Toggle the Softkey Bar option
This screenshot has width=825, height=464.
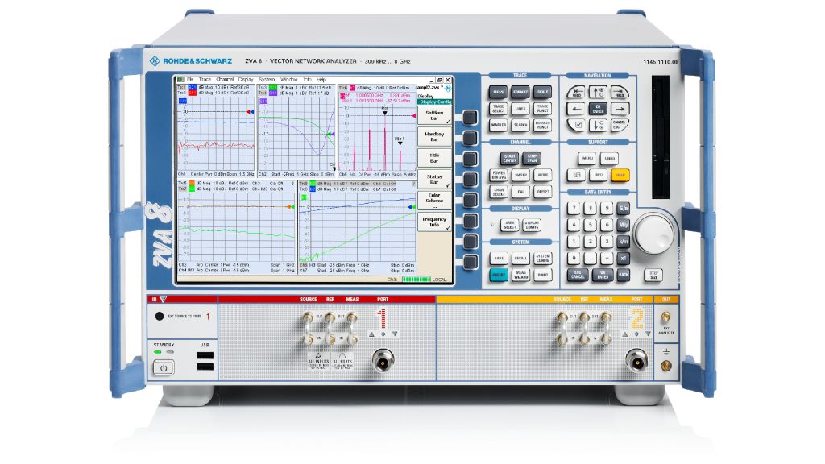pos(434,116)
